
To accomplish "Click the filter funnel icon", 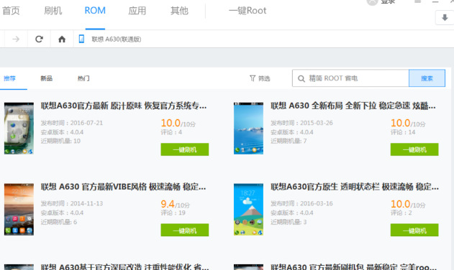I will (253, 78).
